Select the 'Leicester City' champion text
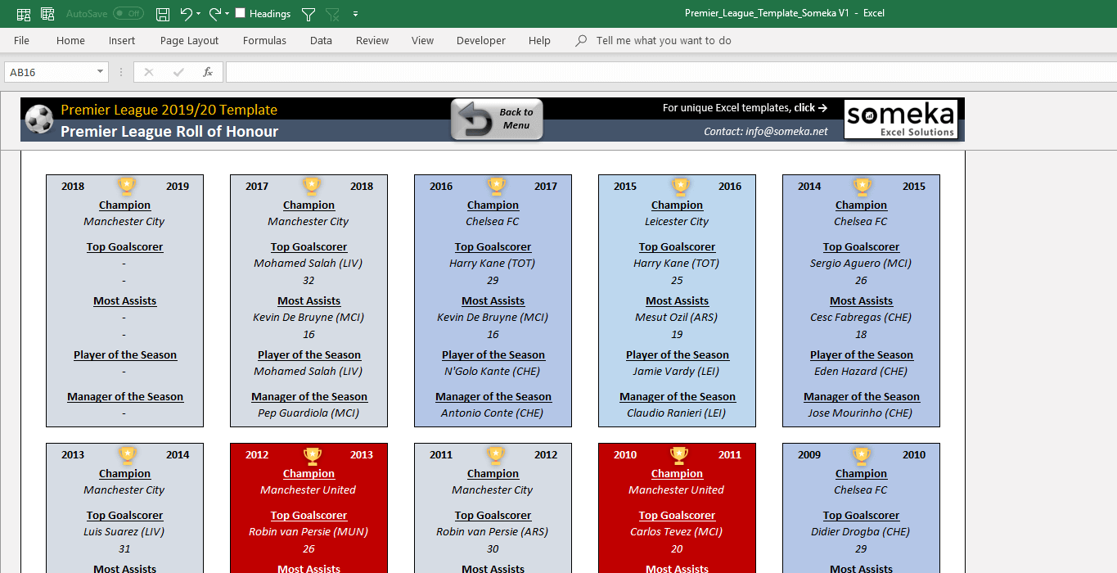This screenshot has height=573, width=1117. click(677, 222)
